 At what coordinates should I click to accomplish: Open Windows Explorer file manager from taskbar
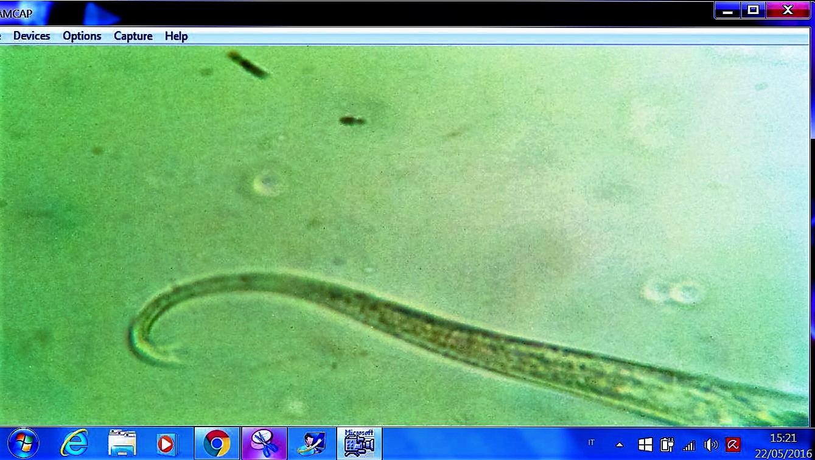[122, 444]
